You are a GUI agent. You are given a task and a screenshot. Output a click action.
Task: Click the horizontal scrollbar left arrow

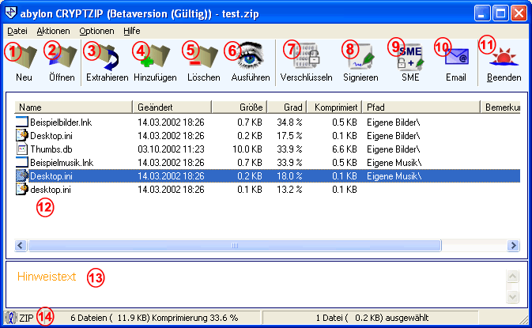tap(21, 245)
